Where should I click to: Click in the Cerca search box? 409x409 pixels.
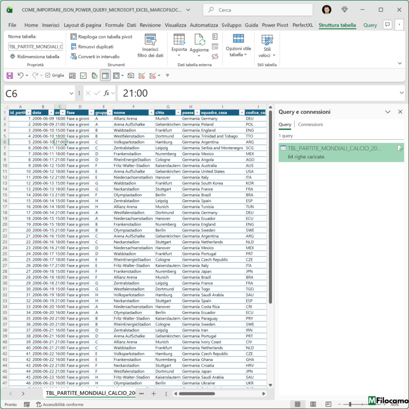click(x=258, y=10)
